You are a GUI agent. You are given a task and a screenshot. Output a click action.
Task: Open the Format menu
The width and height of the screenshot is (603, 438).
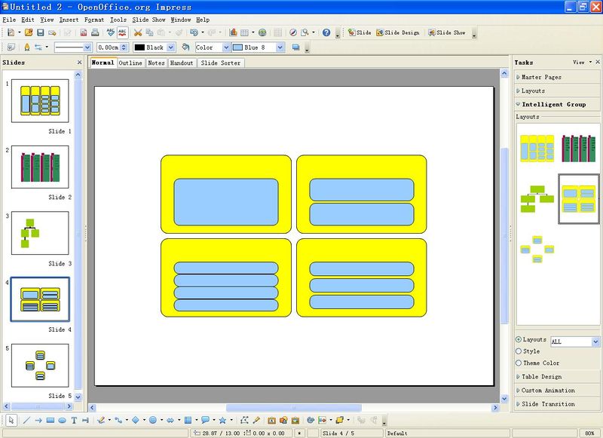pos(94,20)
